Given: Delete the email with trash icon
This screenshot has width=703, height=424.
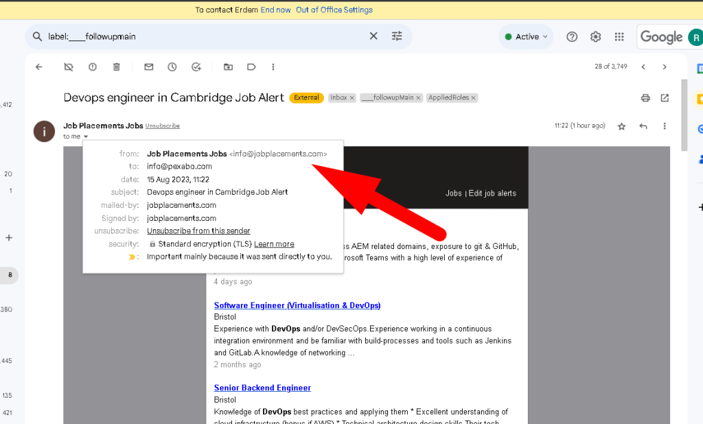Looking at the screenshot, I should [117, 67].
